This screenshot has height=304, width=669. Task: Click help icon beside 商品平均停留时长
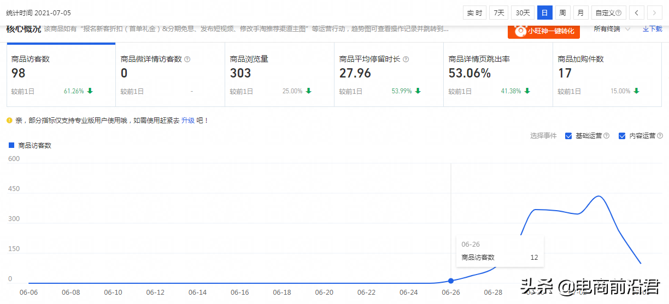406,59
